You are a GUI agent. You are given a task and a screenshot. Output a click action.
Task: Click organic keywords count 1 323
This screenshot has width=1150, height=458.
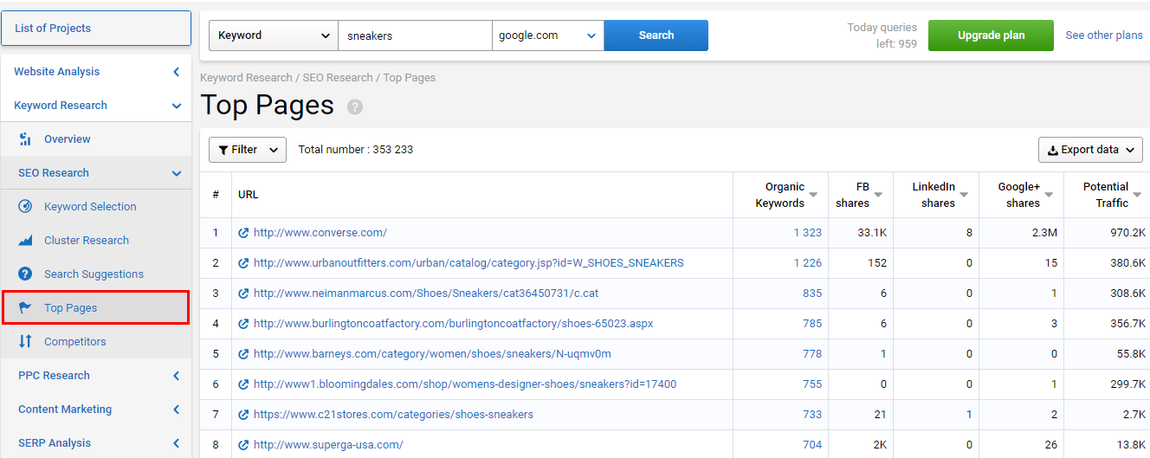click(807, 233)
